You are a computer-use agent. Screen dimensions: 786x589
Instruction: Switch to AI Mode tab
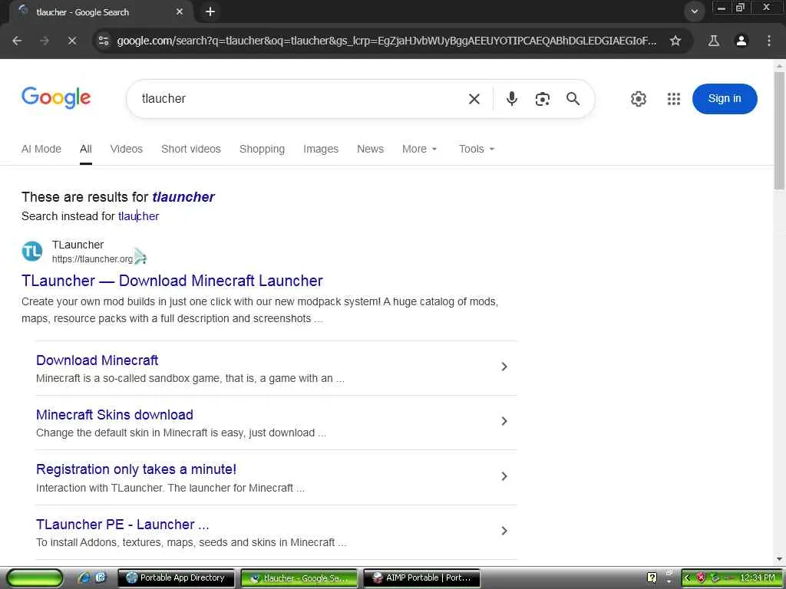(41, 149)
